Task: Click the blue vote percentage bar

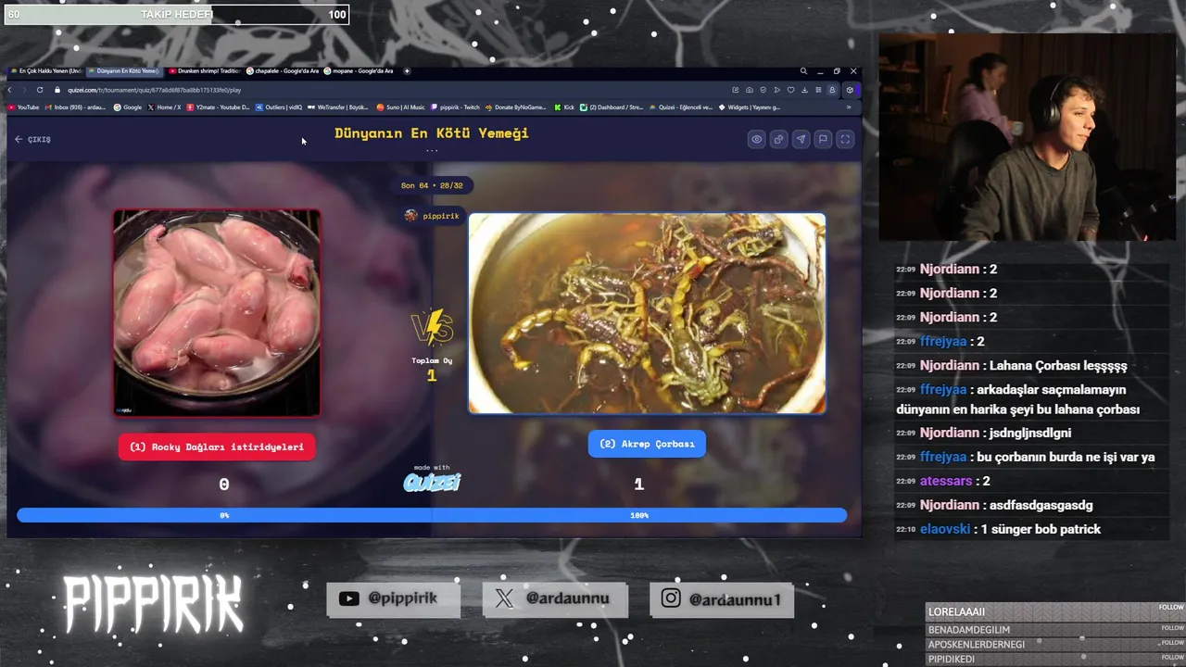Action: pyautogui.click(x=432, y=515)
